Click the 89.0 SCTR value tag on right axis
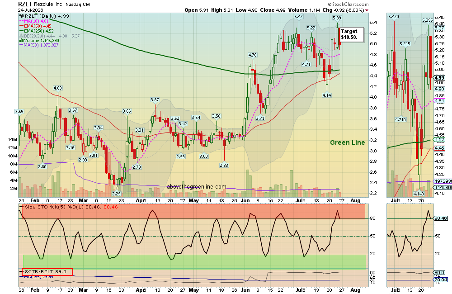Screen dimensions: 452x294 [440, 272]
